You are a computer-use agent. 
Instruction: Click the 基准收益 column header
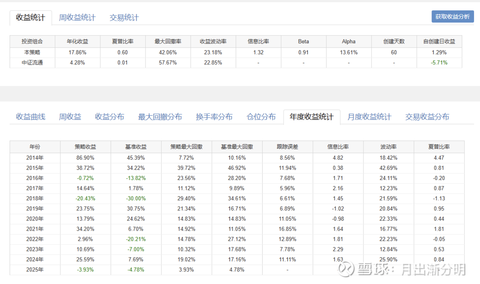pyautogui.click(x=136, y=147)
